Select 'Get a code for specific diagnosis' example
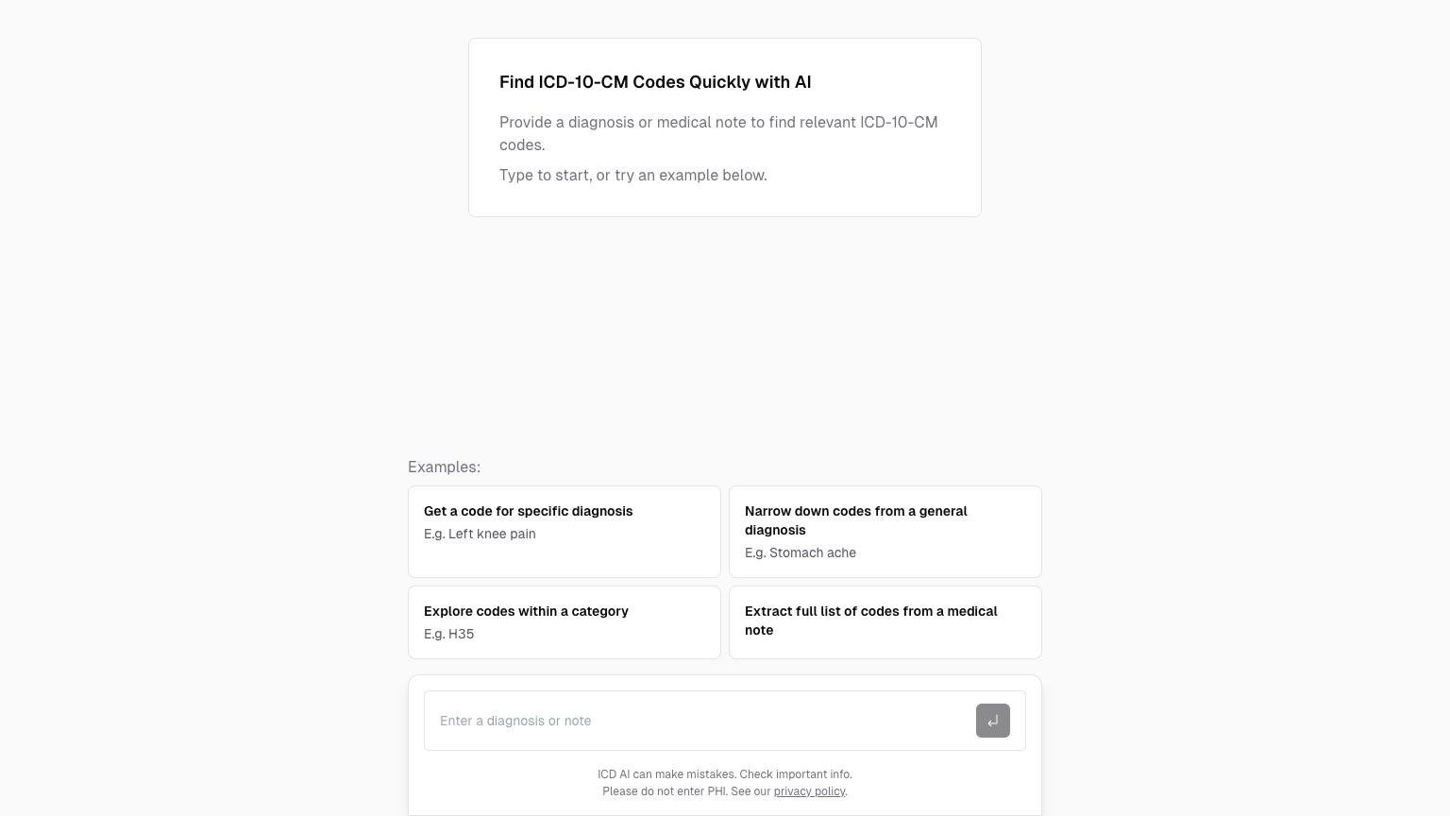Screen dimensions: 1450x816 point(529,511)
